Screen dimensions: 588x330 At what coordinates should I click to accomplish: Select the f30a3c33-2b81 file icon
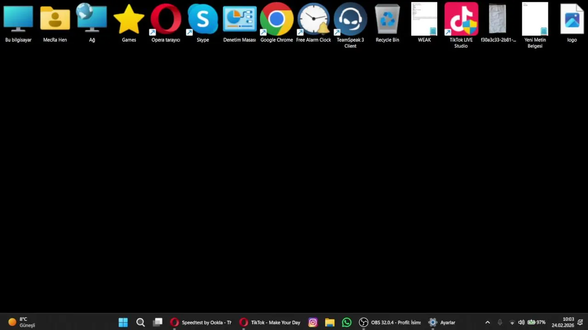point(498,23)
